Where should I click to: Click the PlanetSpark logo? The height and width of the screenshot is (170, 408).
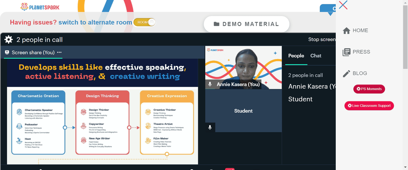tap(40, 7)
